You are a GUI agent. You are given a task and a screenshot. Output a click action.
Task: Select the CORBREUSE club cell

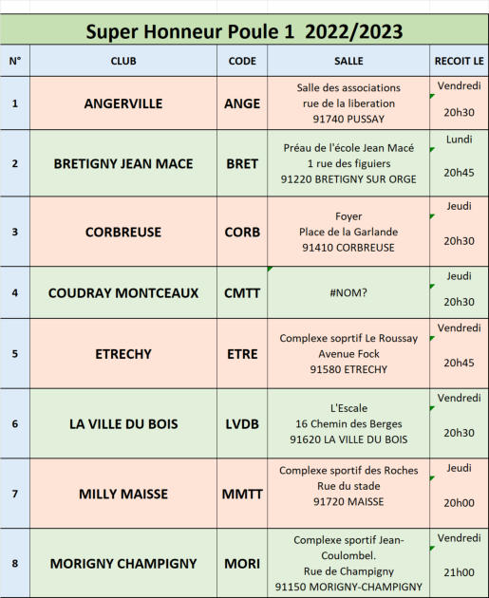pos(123,232)
